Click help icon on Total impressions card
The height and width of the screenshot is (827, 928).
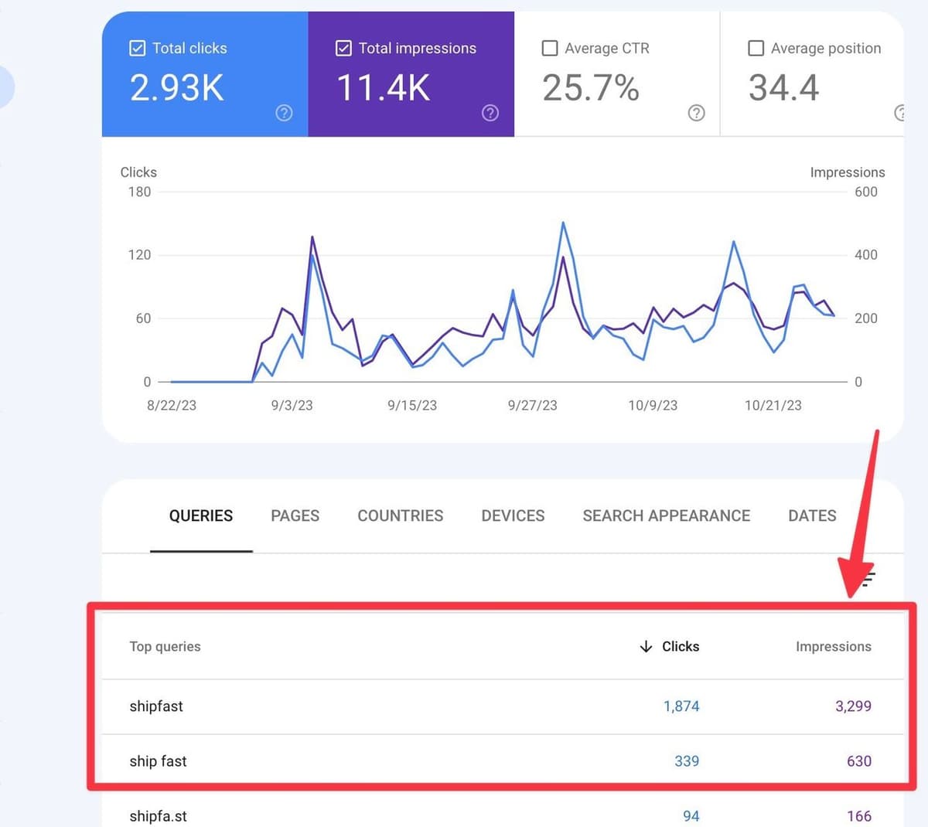click(x=490, y=113)
